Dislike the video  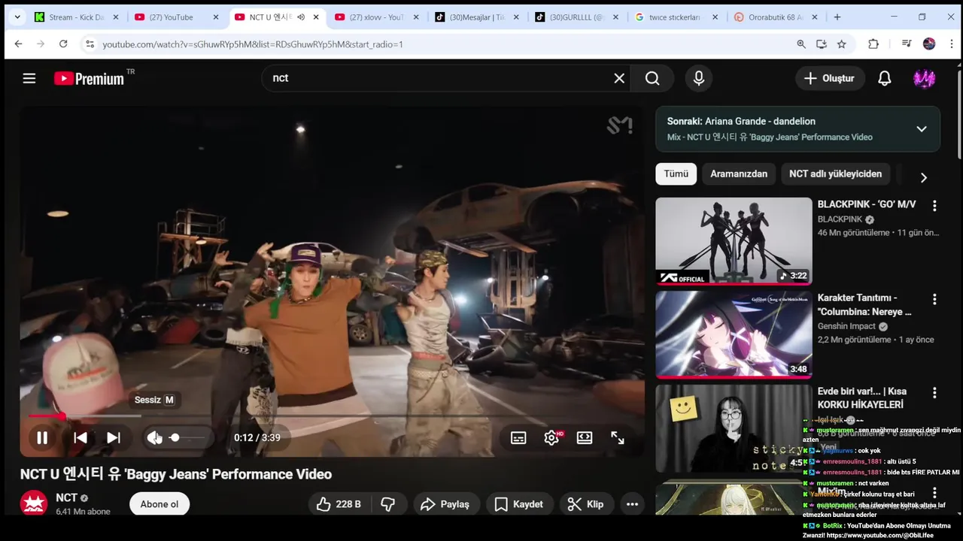(388, 504)
